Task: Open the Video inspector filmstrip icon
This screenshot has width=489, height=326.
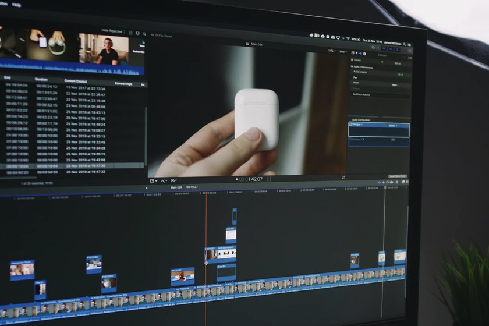Action: [353, 53]
